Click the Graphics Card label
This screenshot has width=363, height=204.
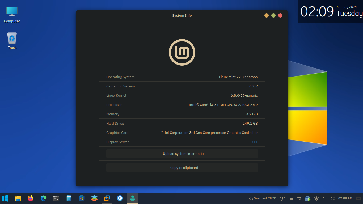click(x=117, y=133)
